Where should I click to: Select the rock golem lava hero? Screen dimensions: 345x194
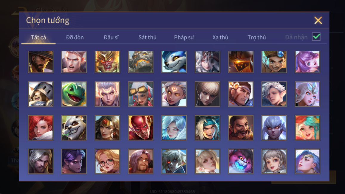point(141,62)
